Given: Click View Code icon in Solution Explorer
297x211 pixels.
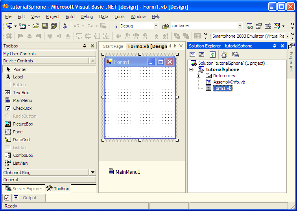Looking at the screenshot, I should (192, 55).
